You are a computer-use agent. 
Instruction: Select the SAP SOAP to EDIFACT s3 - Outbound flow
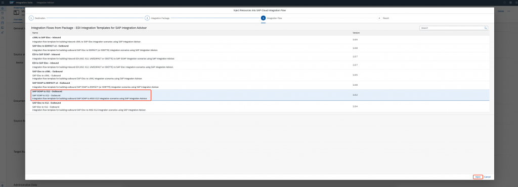point(259,85)
